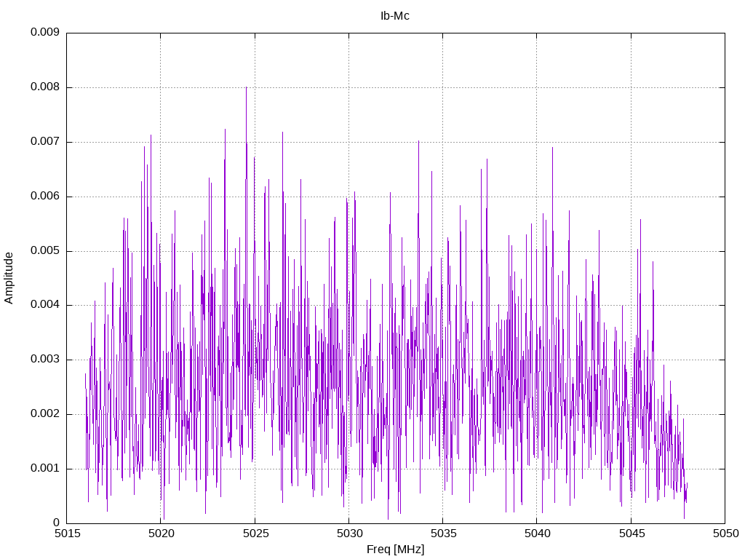Screen dimensions: 745x559
Task: Click the tallest peak reaching 0.008
Action: click(x=246, y=88)
